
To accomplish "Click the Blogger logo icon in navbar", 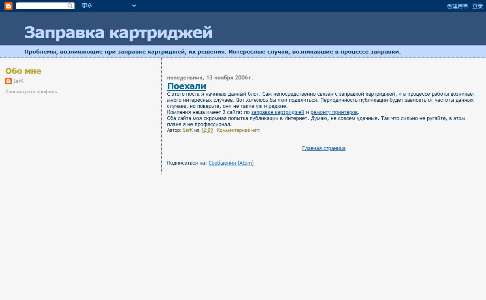I will pos(9,6).
